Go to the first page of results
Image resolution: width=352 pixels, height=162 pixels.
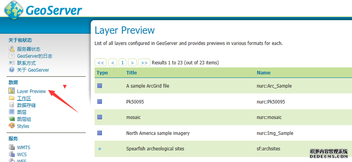click(x=100, y=62)
